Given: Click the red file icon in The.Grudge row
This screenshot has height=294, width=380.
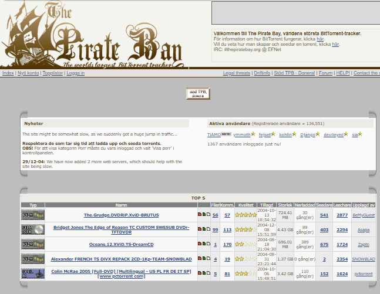Looking at the screenshot, I should (200, 214).
